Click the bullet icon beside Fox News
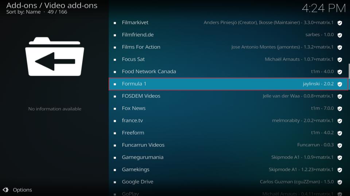 (115, 109)
